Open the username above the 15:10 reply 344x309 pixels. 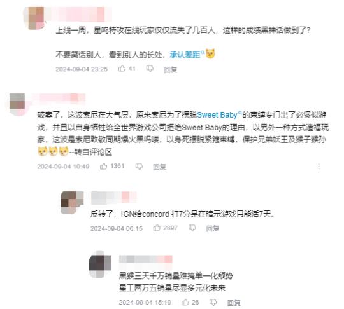tap(146, 259)
